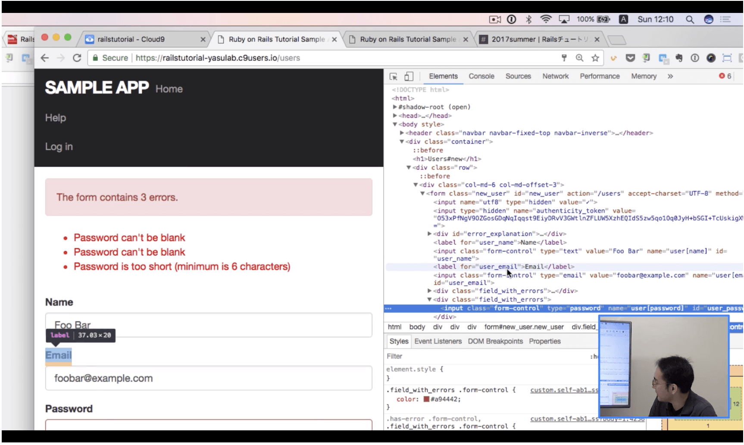Click the AirPlay display icon in menu bar
The width and height of the screenshot is (744, 445).
[564, 19]
